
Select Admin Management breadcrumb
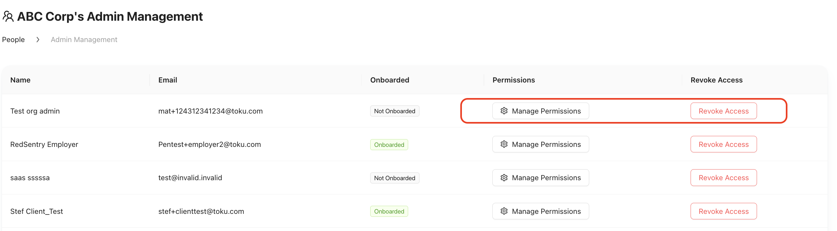(x=84, y=39)
